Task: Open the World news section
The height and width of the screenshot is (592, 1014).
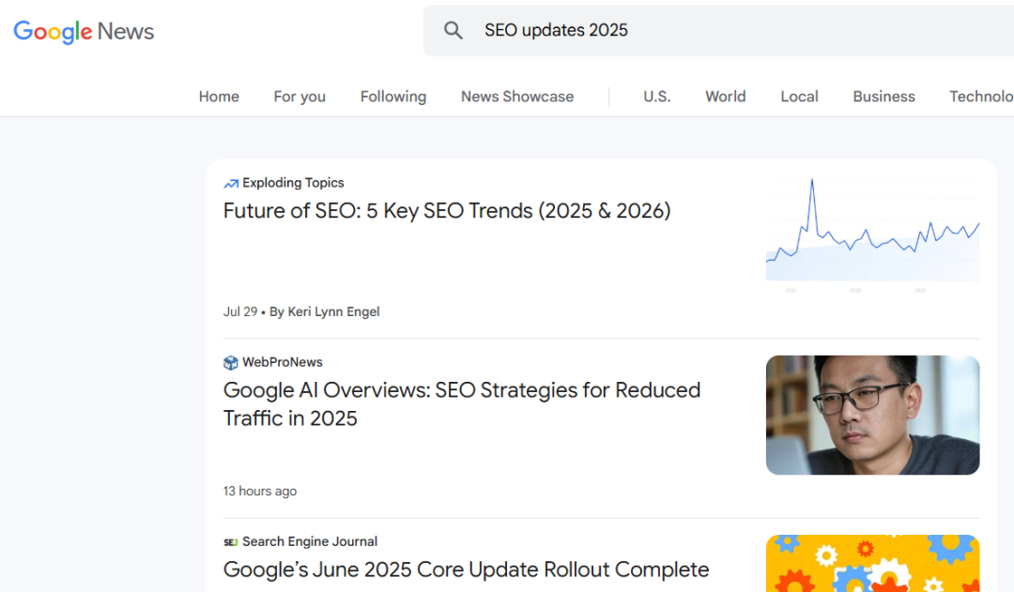Action: tap(725, 96)
